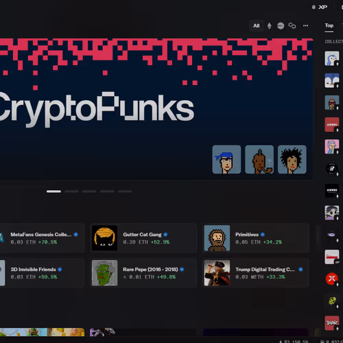343x343 pixels.
Task: Click the verified badge beside MetaFans Genesis
Action: pyautogui.click(x=76, y=235)
